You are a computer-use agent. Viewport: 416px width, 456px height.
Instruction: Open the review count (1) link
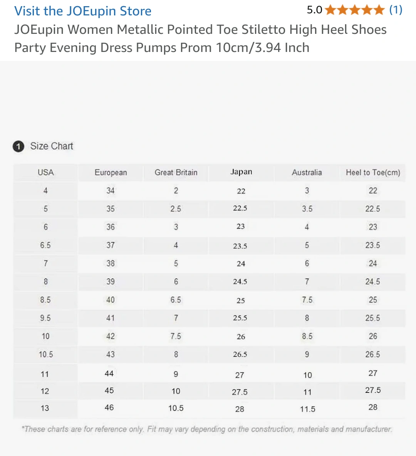pos(396,10)
